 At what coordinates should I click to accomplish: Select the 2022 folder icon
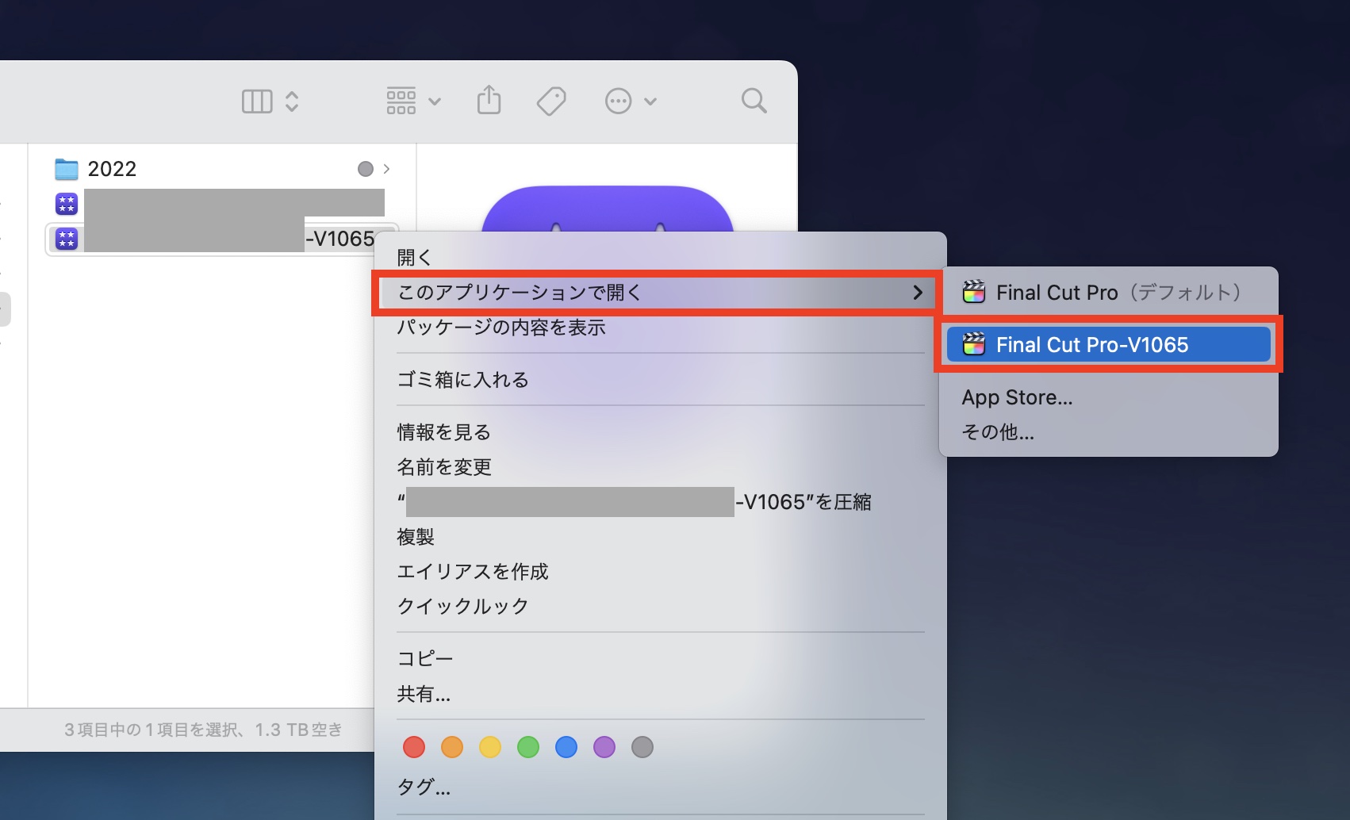(67, 169)
